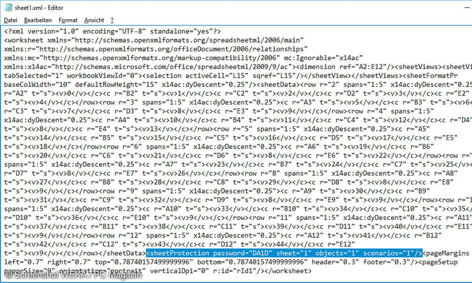Open the Bearbeiten menu
The width and height of the screenshot is (472, 283).
coord(38,20)
